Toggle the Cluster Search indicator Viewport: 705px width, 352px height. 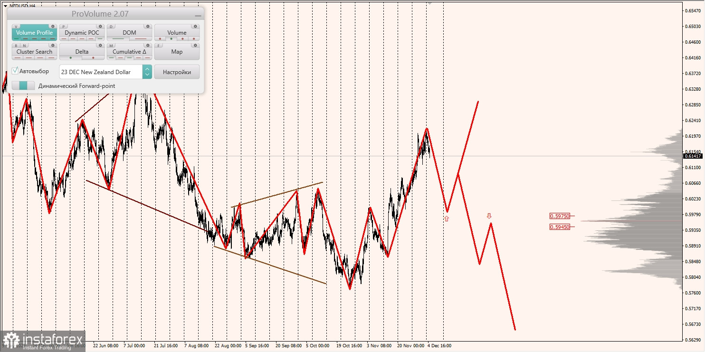point(35,52)
